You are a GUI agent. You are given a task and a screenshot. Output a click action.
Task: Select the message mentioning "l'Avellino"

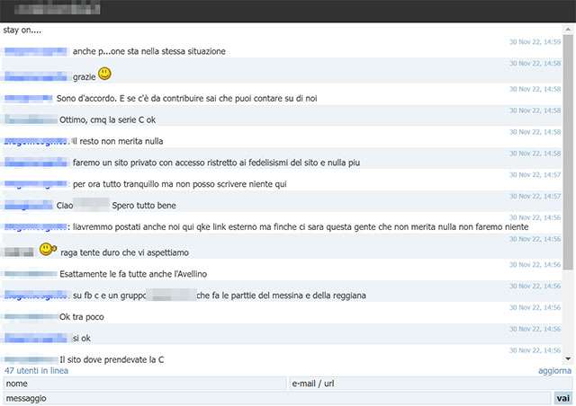(x=146, y=273)
